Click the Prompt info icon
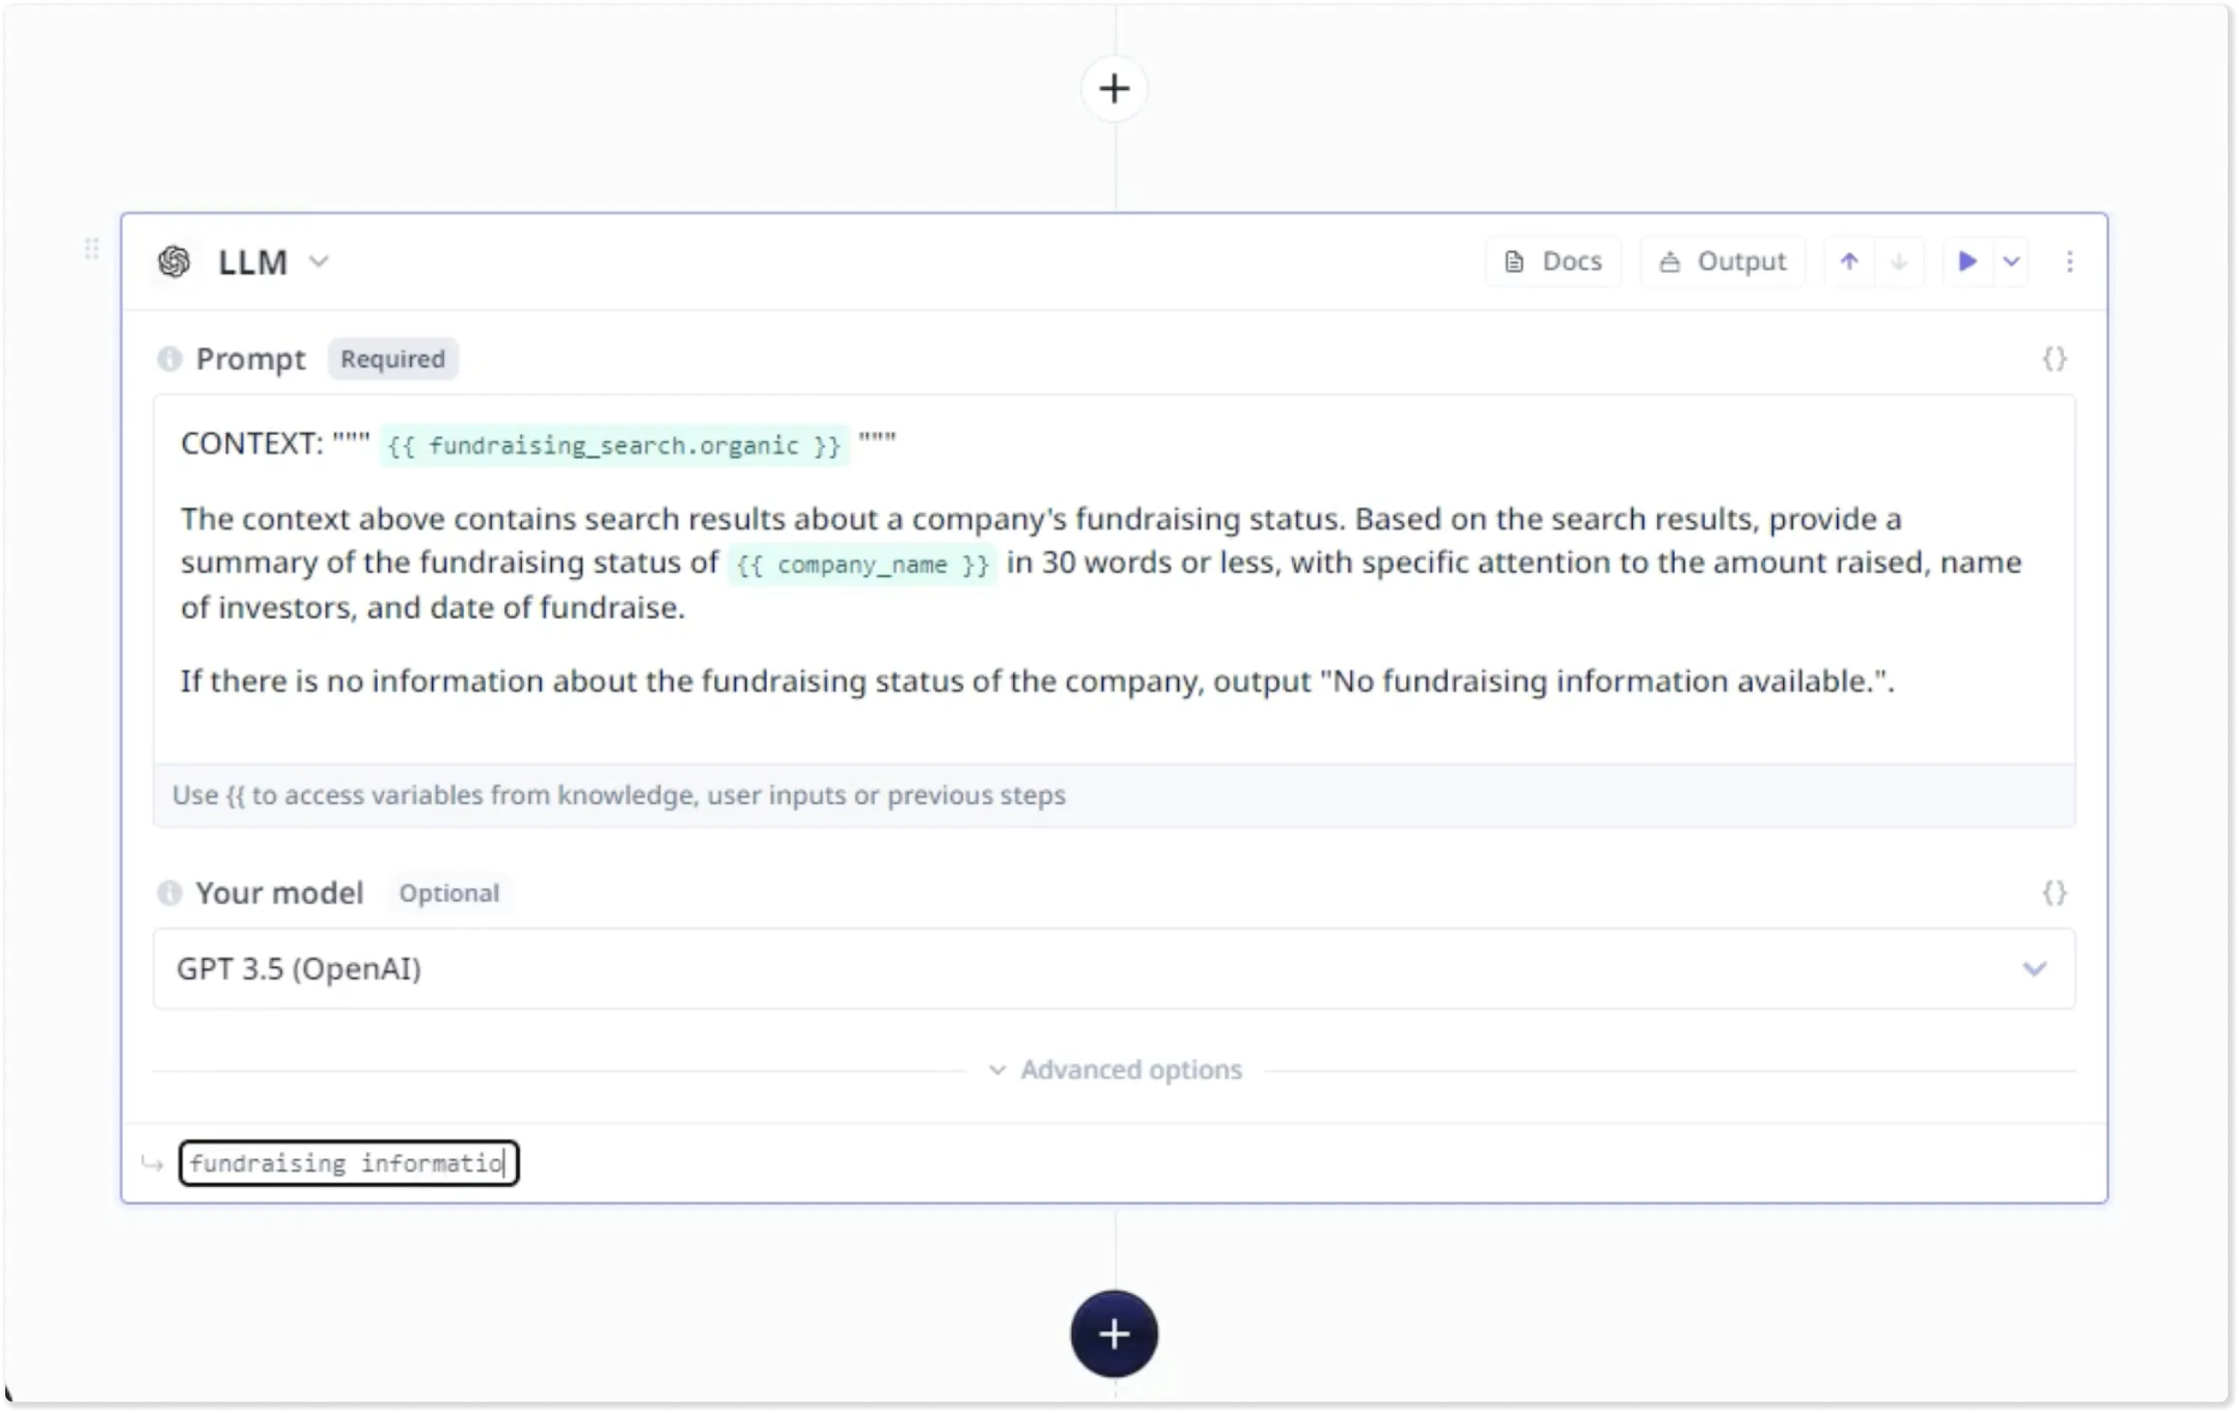 pos(169,358)
